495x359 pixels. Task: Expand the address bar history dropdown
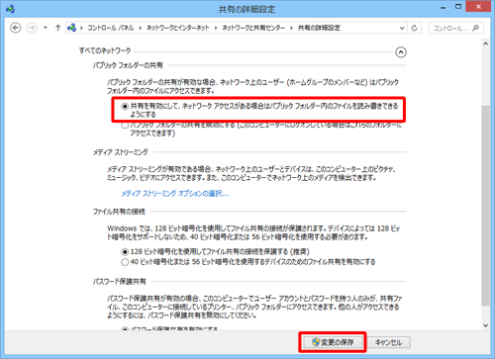click(x=402, y=28)
